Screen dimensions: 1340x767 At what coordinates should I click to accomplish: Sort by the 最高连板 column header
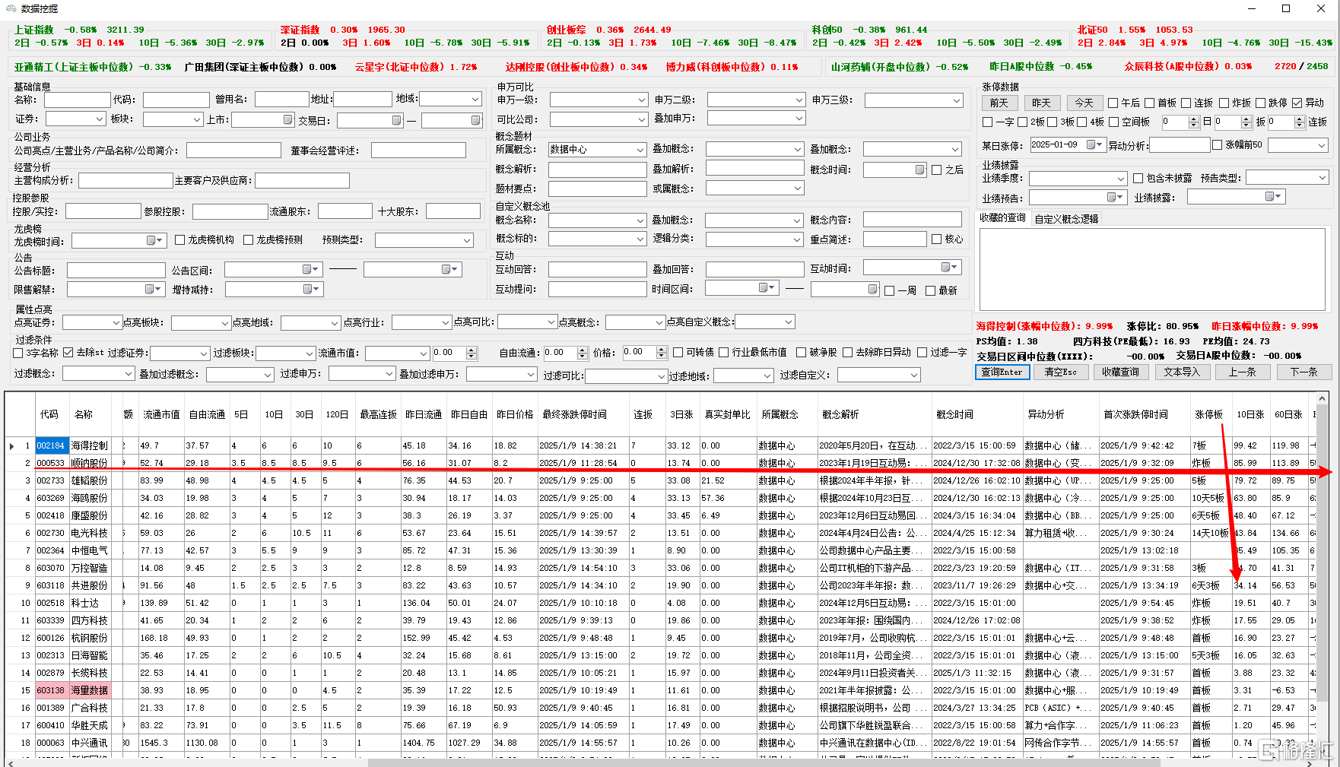(x=378, y=414)
